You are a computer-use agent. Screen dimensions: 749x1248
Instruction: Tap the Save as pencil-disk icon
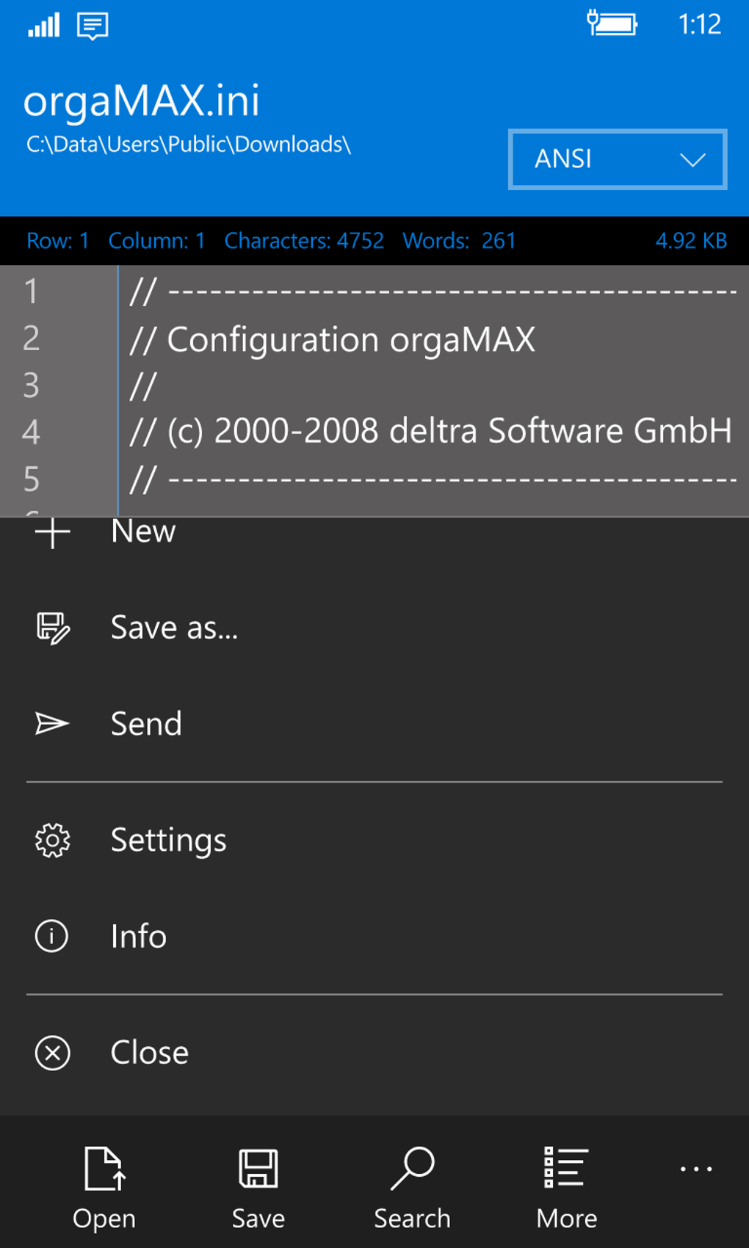[x=53, y=628]
